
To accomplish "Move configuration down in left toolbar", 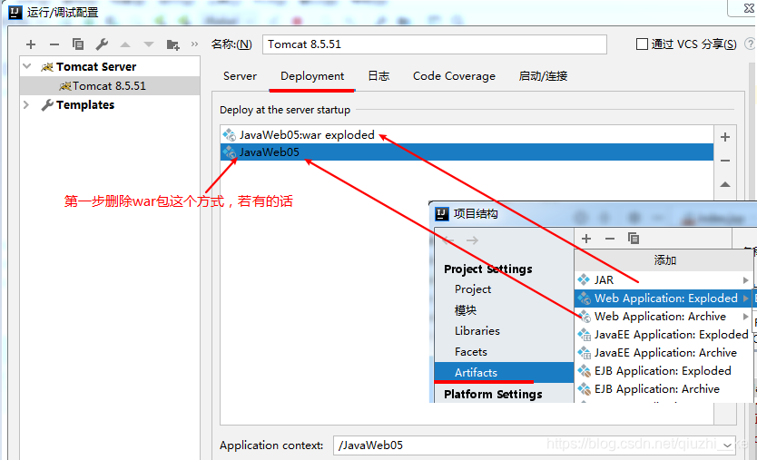I will 149,44.
